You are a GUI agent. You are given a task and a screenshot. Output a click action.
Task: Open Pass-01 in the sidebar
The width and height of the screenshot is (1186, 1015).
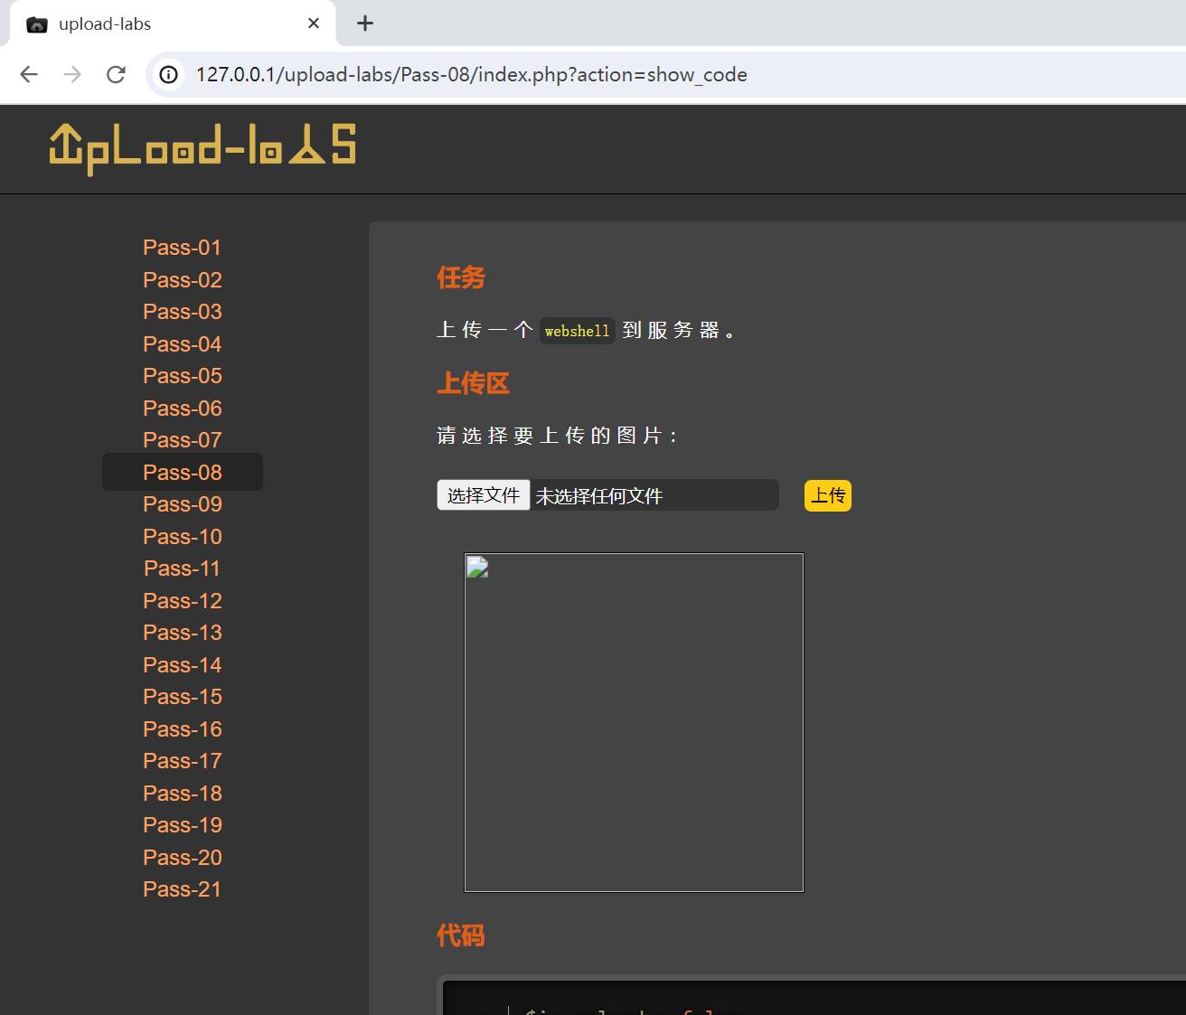(183, 248)
